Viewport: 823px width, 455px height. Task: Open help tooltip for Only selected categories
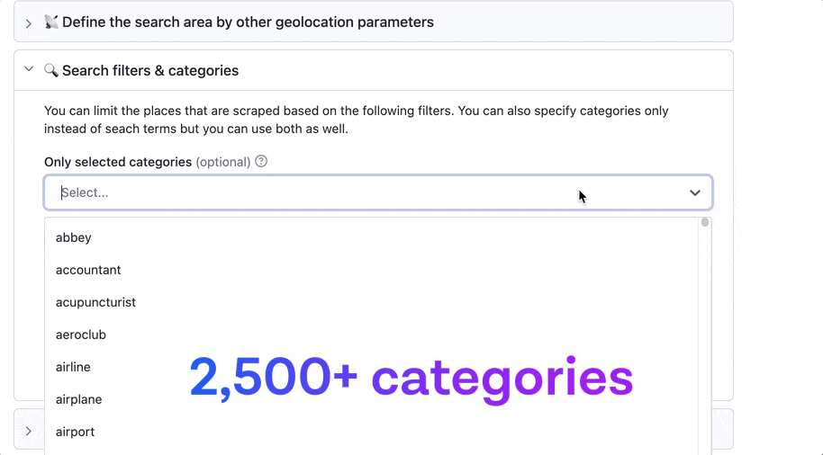(261, 162)
